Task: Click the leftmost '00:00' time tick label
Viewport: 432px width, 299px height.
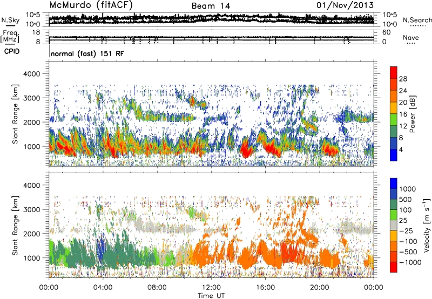Action: (49, 288)
